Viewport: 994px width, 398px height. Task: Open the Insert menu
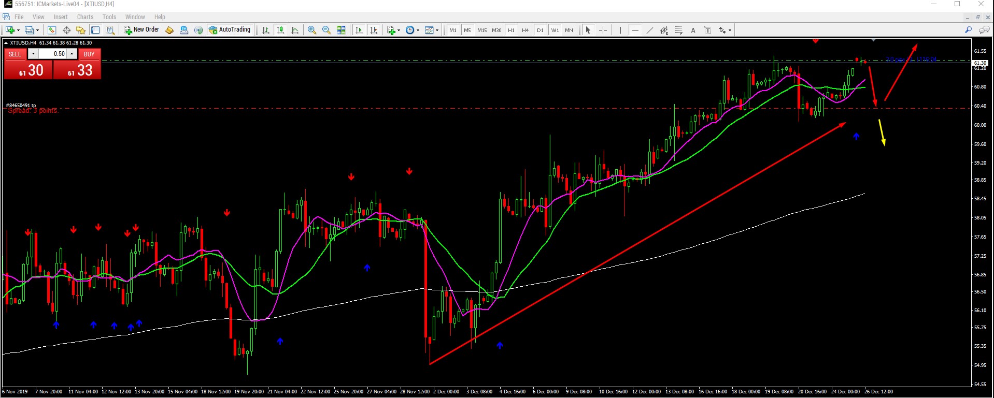(61, 17)
